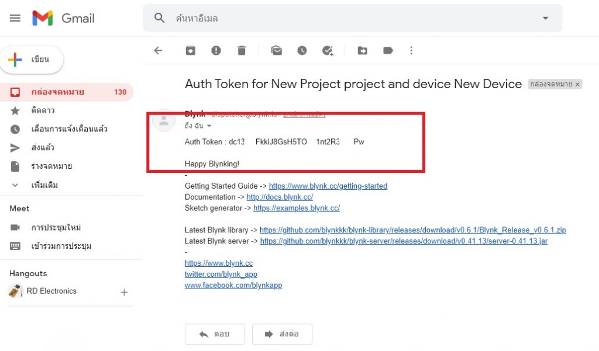
Task: Remove the inbox label from this email
Action: click(x=577, y=84)
